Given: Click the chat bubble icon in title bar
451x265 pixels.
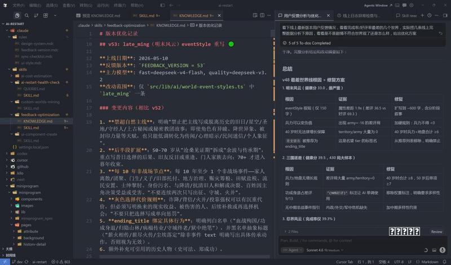Looking at the screenshot, I should [x=404, y=5].
